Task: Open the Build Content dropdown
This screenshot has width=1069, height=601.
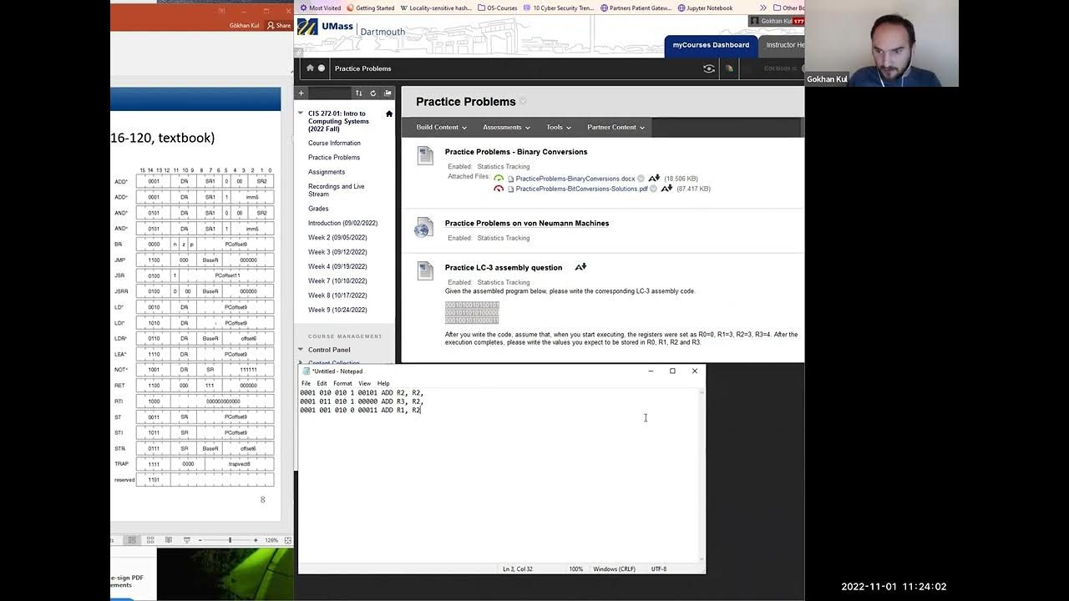Action: pyautogui.click(x=442, y=127)
